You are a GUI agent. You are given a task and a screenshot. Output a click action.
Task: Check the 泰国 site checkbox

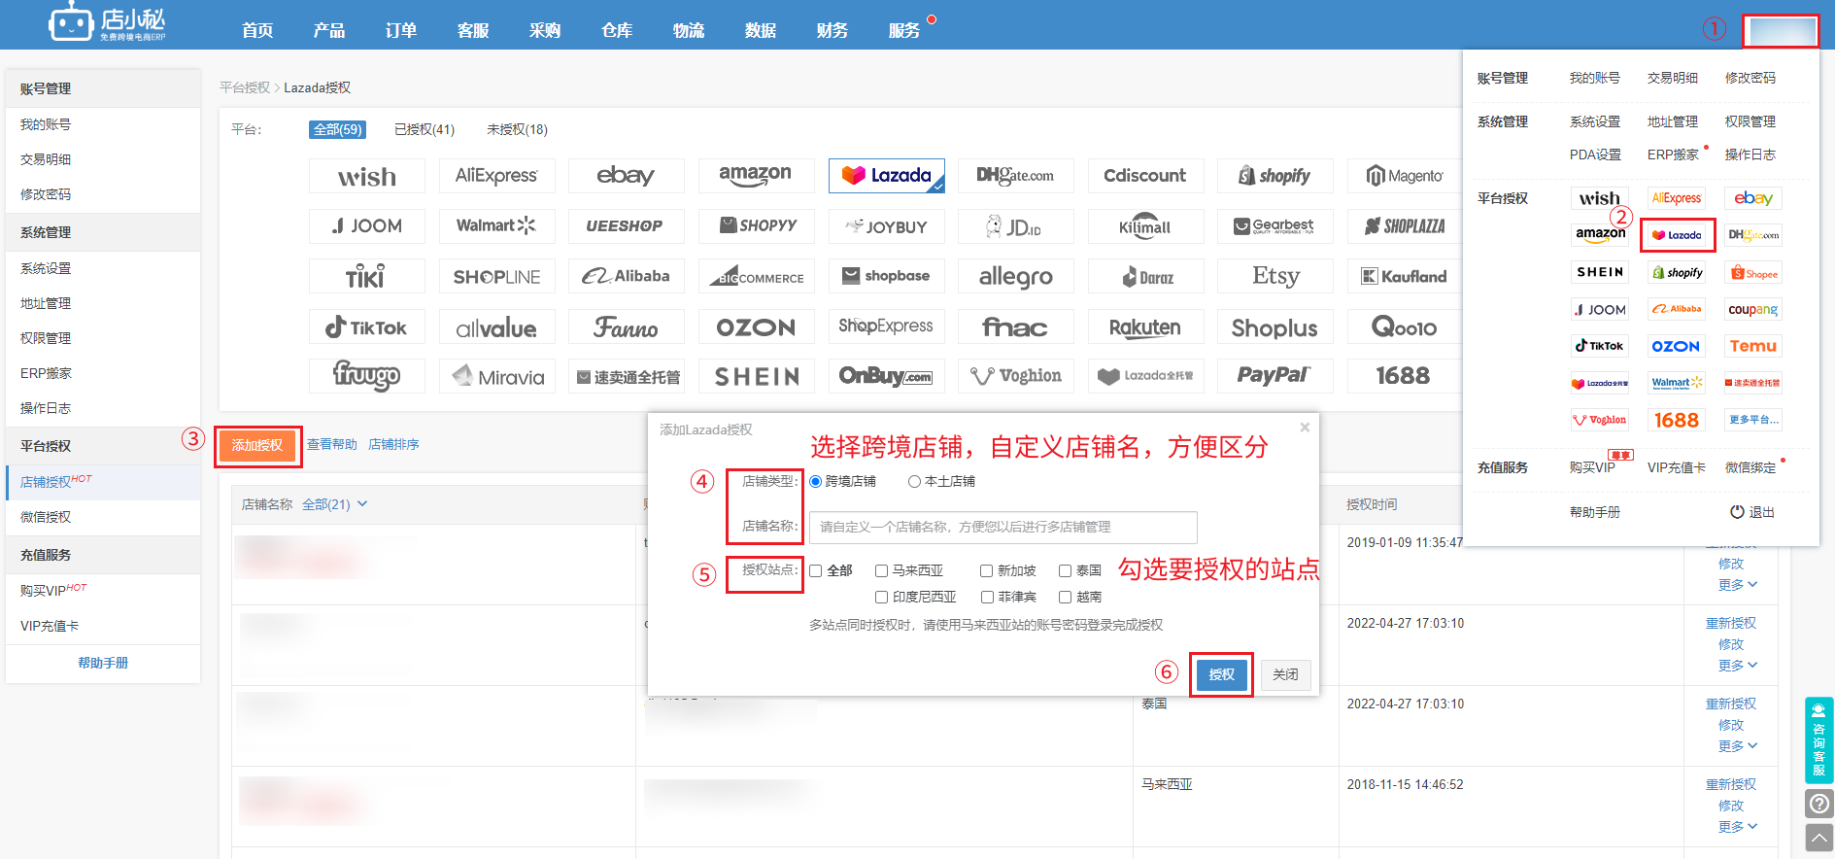point(1065,570)
